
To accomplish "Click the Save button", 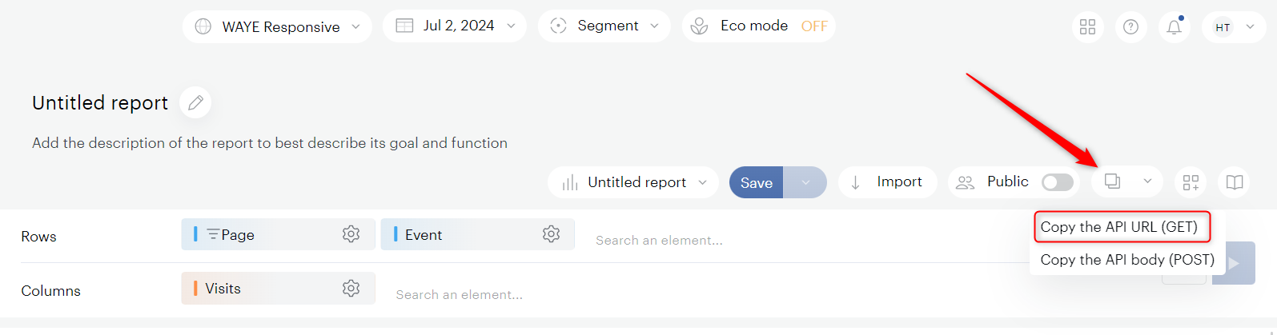I will 756,182.
